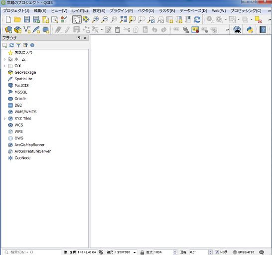Click the Delete Selected trash icon
The height and width of the screenshot is (255, 272).
[x=118, y=30]
